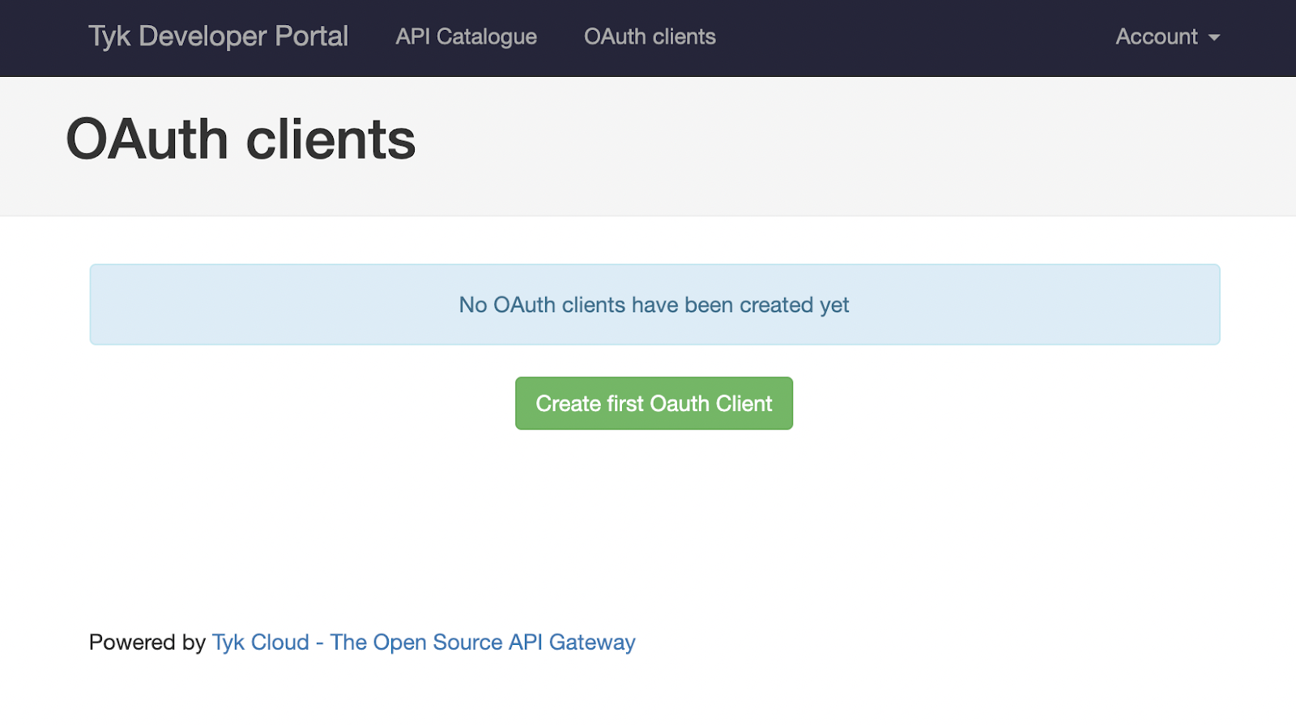Click the caret arrow next to Account
Screen dimensions: 1296x725
pos(1213,38)
